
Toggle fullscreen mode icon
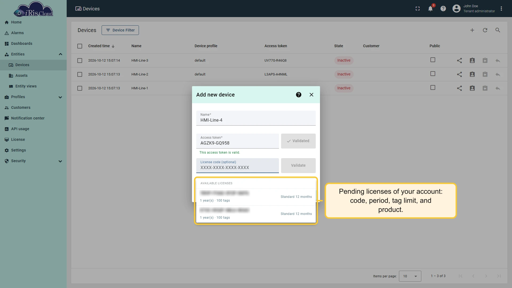coord(418,9)
